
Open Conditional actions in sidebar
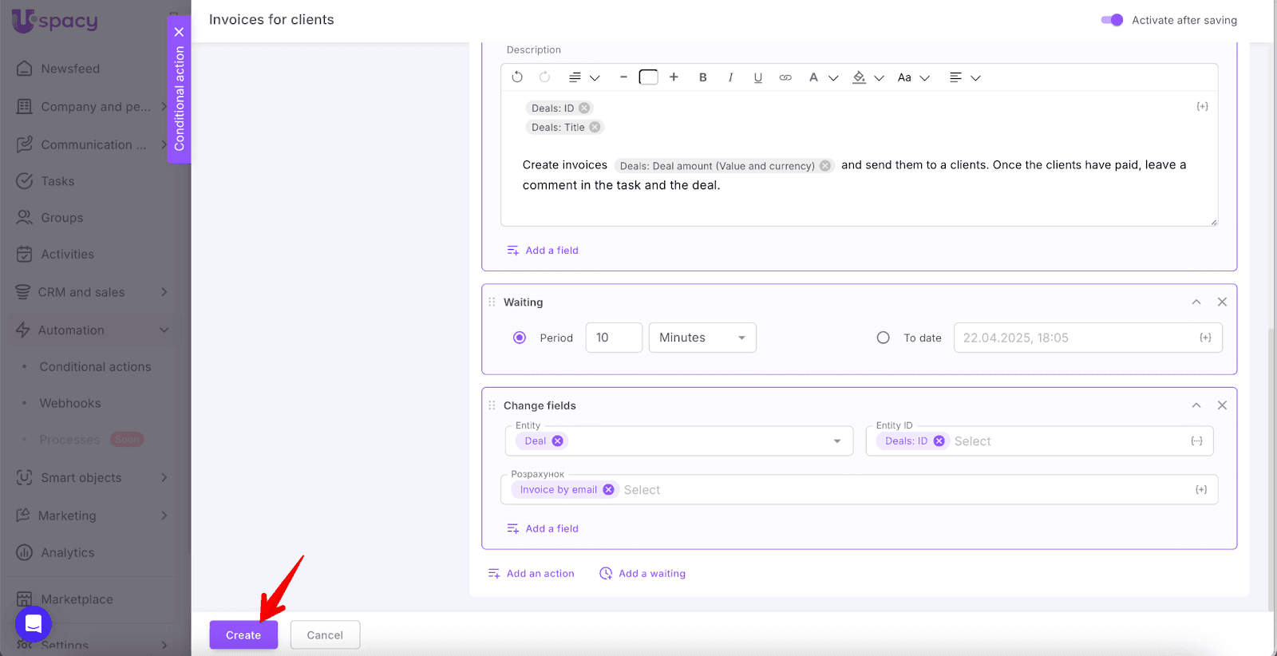tap(95, 367)
